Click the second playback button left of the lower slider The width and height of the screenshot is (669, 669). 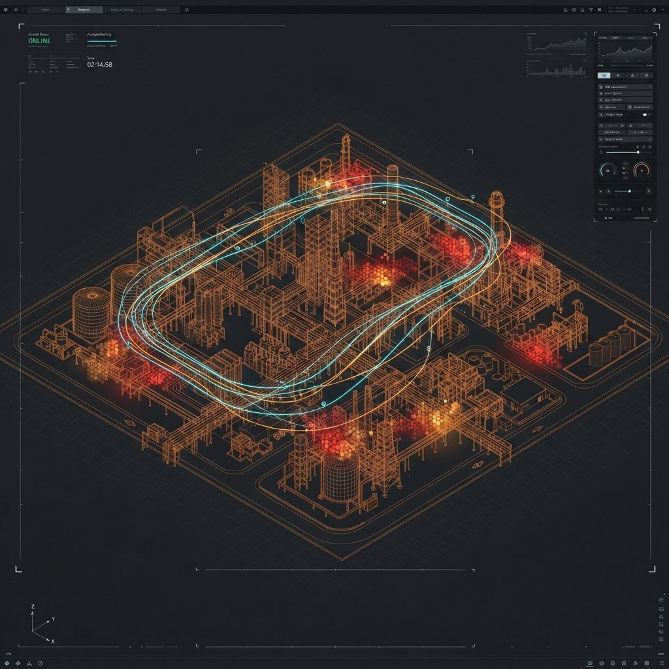pyautogui.click(x=608, y=191)
